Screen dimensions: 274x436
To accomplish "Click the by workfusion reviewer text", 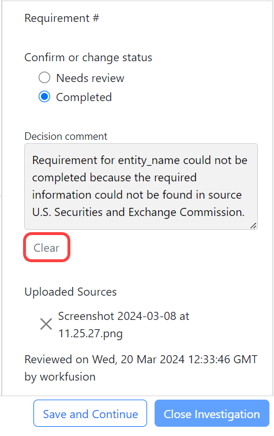I will point(60,377).
